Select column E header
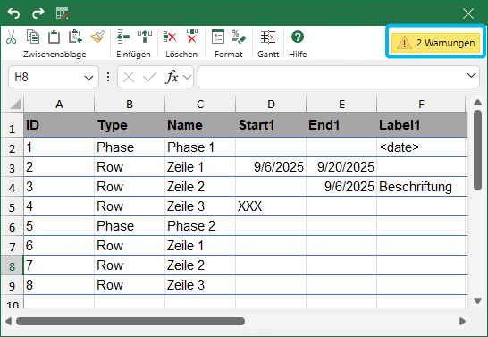488x337 pixels. 341,104
